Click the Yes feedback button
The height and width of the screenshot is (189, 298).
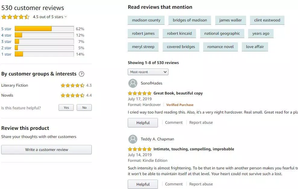click(x=66, y=107)
